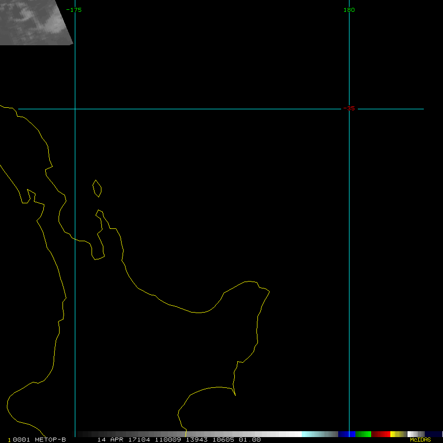
Task: Click the 01.00 resolution value
Action: coord(250,440)
